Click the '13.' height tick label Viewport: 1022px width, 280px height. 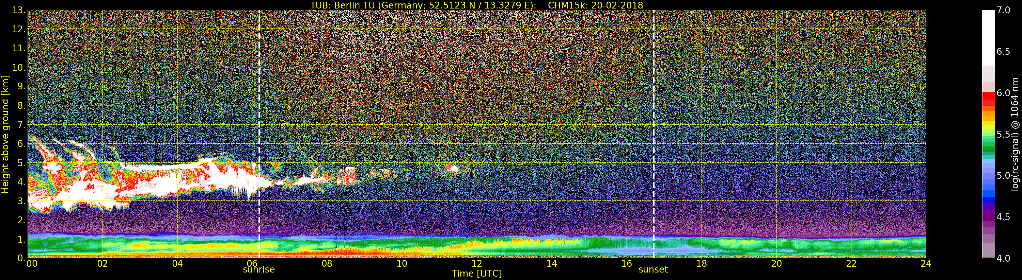19,10
